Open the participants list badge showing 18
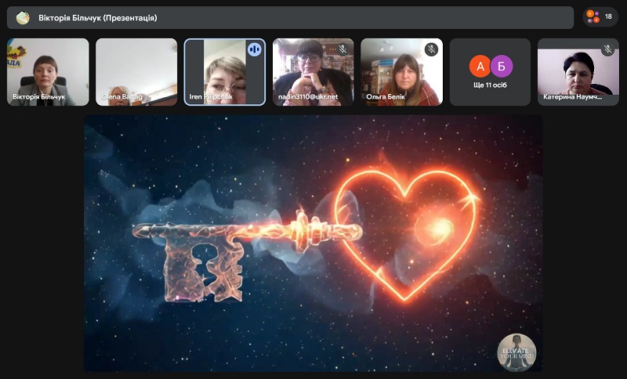This screenshot has height=379, width=627. click(x=600, y=16)
